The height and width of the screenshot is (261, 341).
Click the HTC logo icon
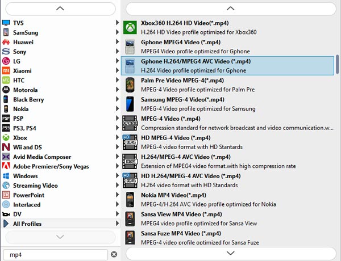pos(6,80)
